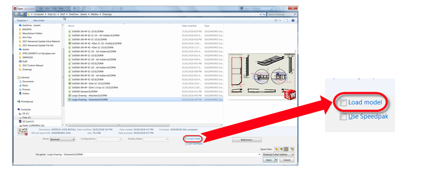Image resolution: width=434 pixels, height=178 pixels.
Task: Click the Homegroup icon
Action: pyautogui.click(x=19, y=101)
